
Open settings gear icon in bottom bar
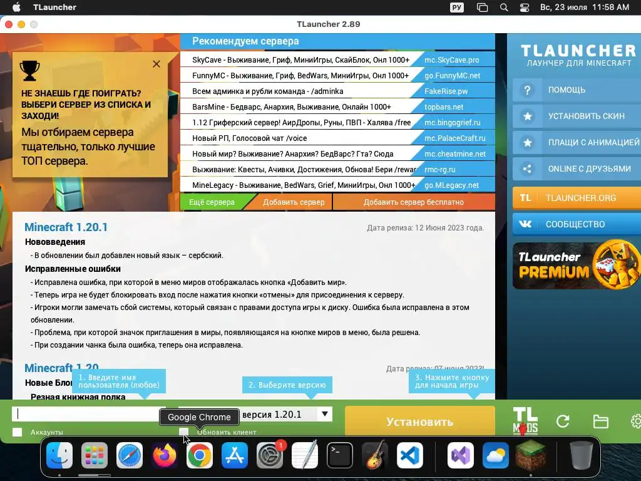(x=636, y=422)
